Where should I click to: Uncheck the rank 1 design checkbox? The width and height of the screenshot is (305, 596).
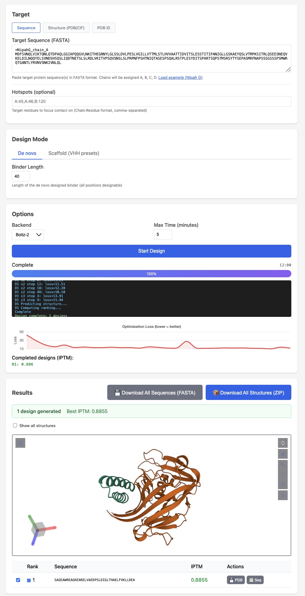click(18, 580)
